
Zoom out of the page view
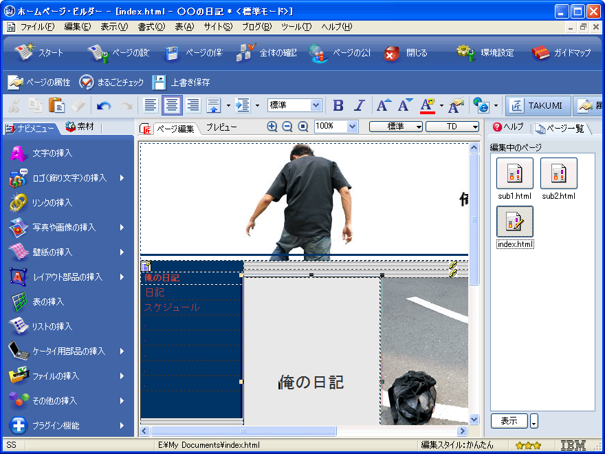pos(287,127)
